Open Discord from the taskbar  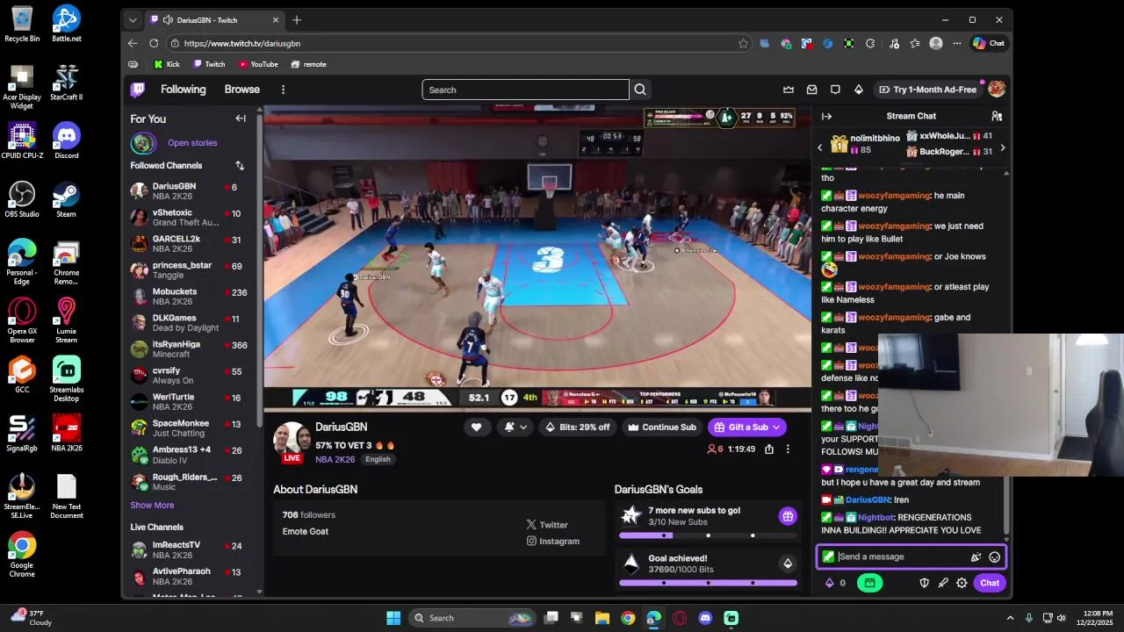[x=705, y=618]
